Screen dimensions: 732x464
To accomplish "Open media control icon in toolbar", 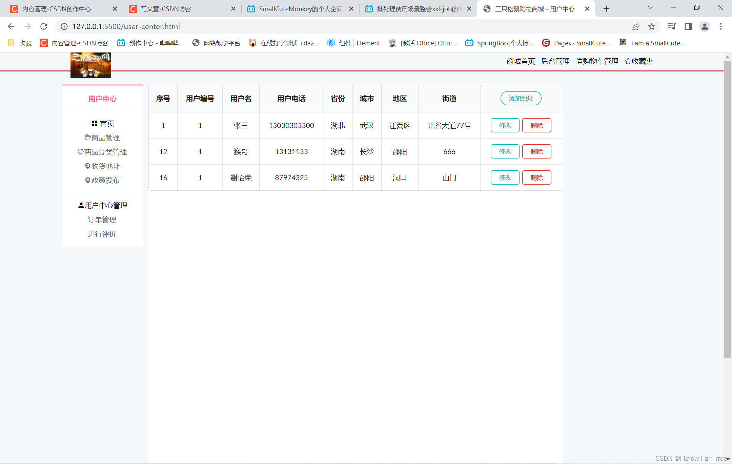I will pyautogui.click(x=672, y=26).
